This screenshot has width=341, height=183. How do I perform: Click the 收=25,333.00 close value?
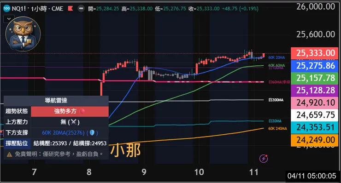click(204, 9)
